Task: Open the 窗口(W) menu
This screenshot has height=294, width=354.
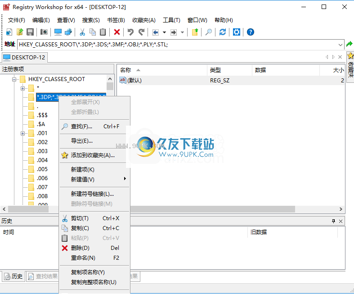Action: coord(197,20)
